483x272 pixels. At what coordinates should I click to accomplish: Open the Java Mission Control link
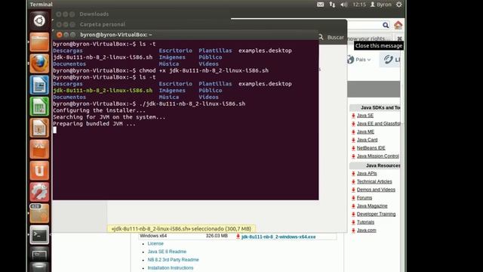click(377, 156)
